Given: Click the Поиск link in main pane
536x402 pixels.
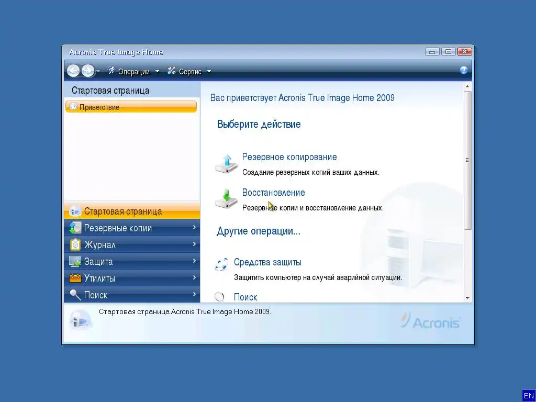Looking at the screenshot, I should click(245, 297).
